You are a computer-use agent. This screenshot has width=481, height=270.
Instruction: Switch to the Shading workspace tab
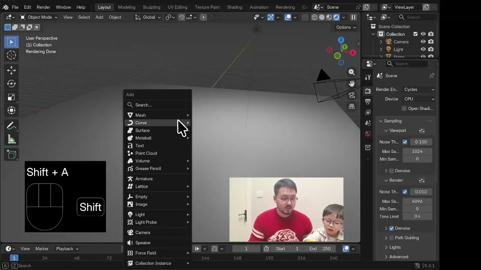[x=234, y=7]
